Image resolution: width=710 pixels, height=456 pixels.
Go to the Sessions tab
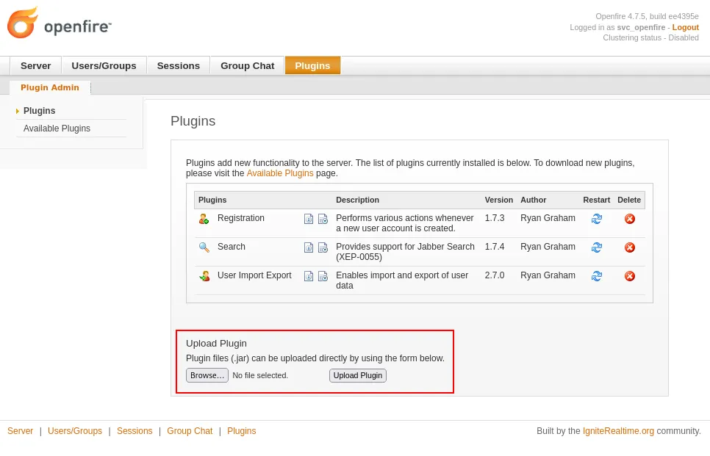179,66
